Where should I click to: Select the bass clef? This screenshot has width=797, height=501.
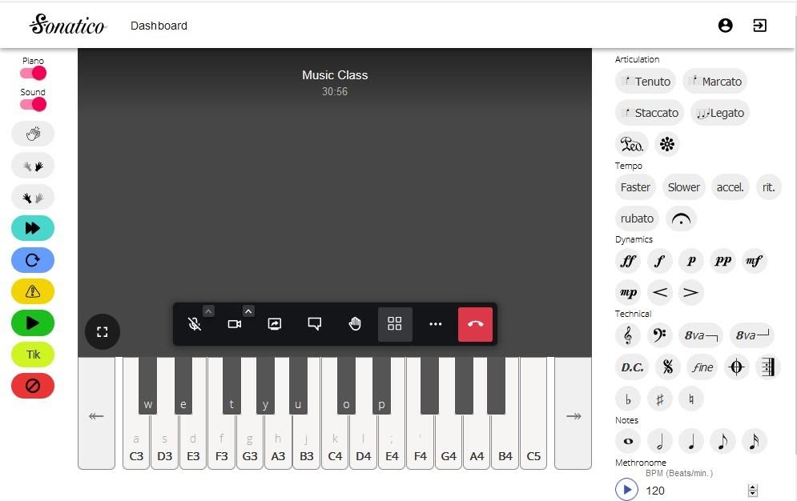coord(660,335)
